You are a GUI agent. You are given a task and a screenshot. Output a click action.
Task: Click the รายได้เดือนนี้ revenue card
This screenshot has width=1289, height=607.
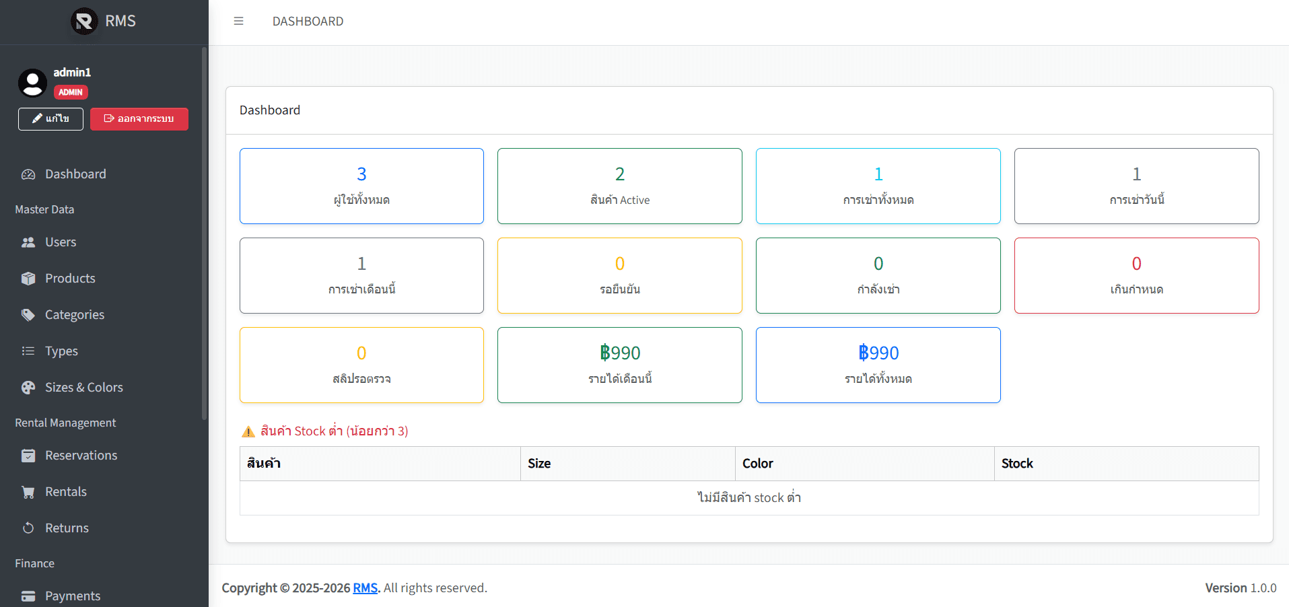coord(620,365)
